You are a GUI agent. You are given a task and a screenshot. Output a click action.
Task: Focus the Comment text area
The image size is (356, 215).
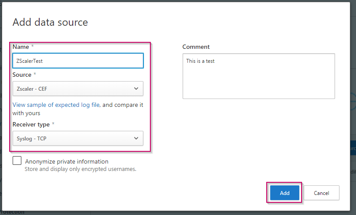point(258,81)
